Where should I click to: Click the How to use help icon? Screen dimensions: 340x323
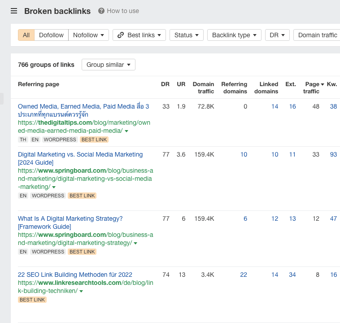coord(101,11)
